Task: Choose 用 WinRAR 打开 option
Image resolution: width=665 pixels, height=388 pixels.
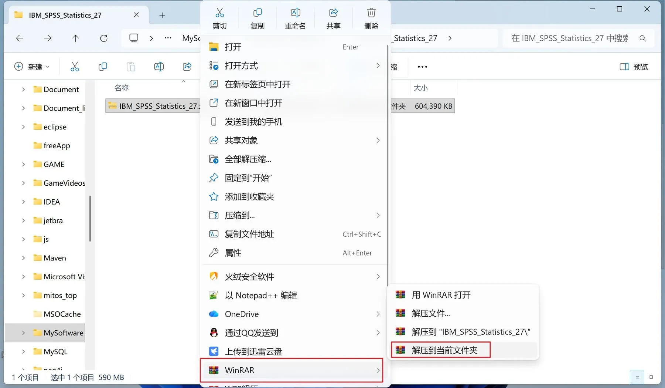Action: click(x=463, y=295)
